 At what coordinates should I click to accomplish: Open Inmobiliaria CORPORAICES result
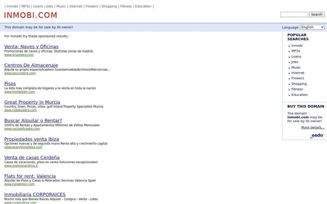pos(35,195)
